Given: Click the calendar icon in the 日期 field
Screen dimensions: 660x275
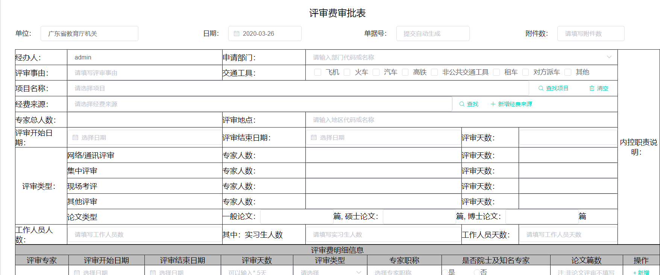Looking at the screenshot, I should click(x=237, y=33).
